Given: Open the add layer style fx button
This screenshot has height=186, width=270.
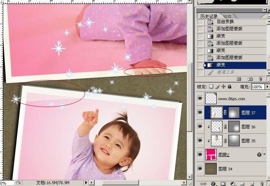Looking at the screenshot, I should tap(213, 183).
